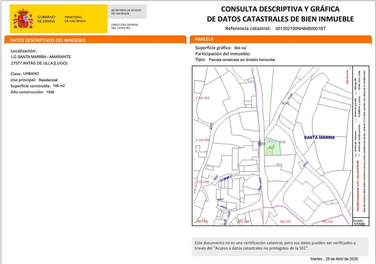Select the built area value '108 m2'

click(59, 86)
